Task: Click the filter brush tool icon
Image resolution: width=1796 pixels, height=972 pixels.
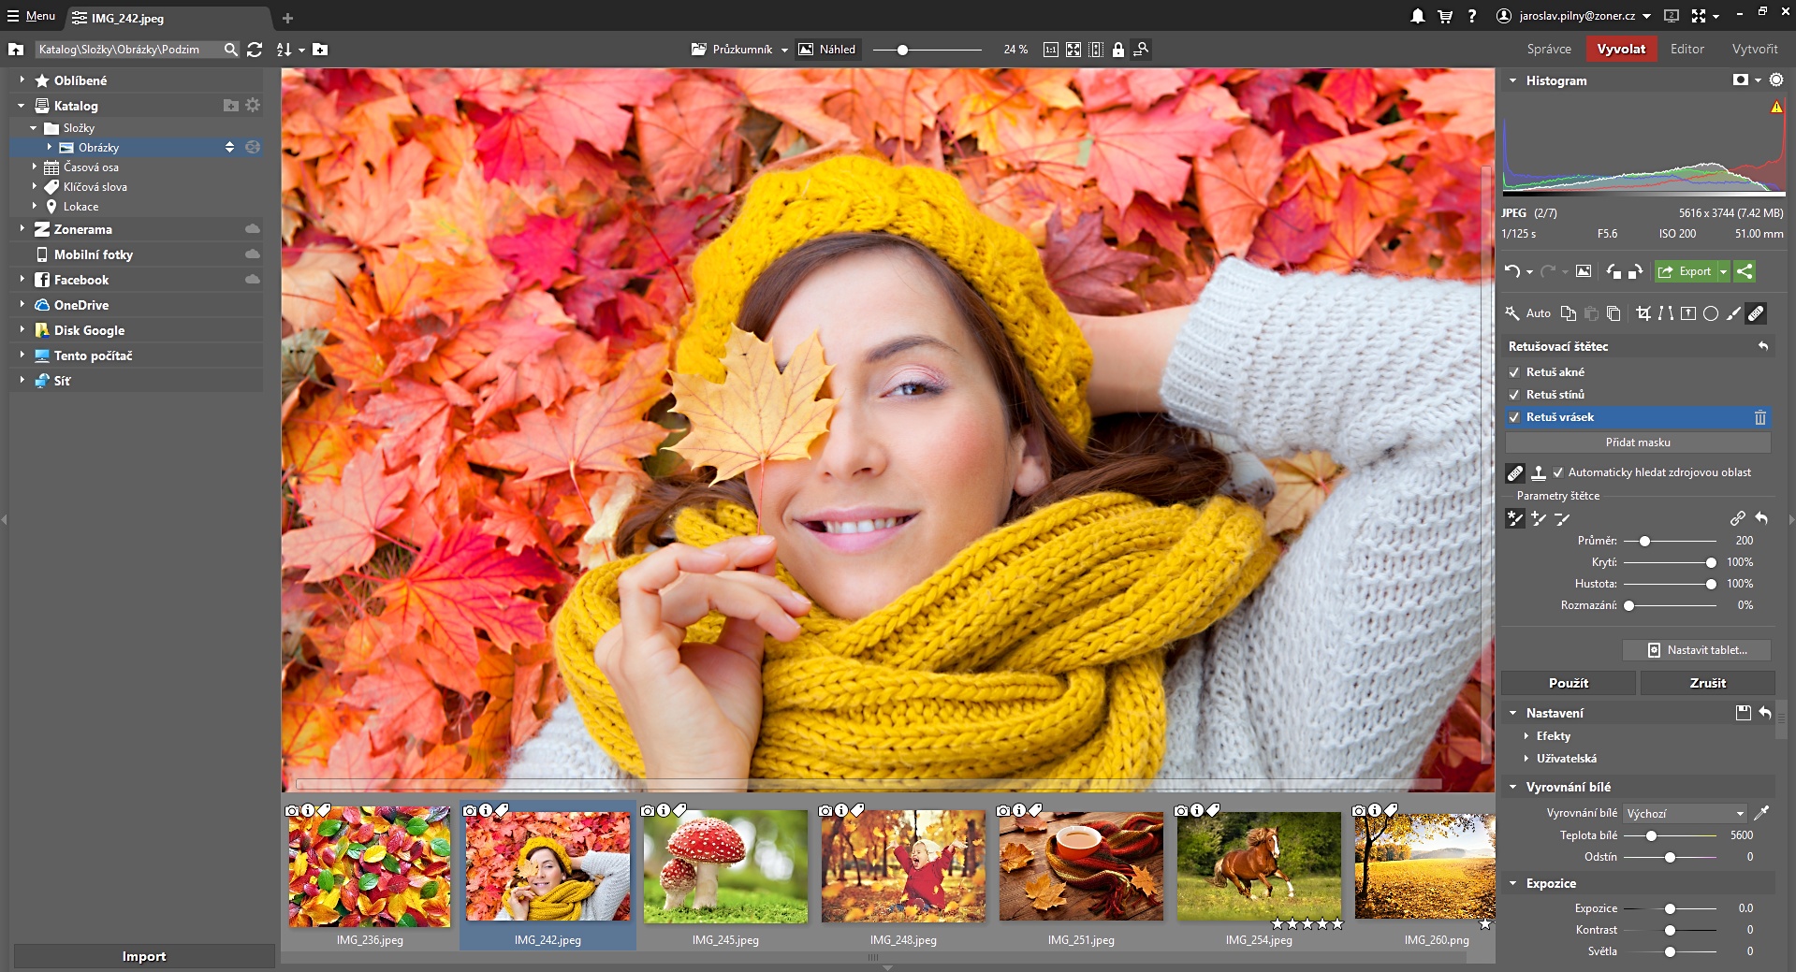Action: [1733, 313]
